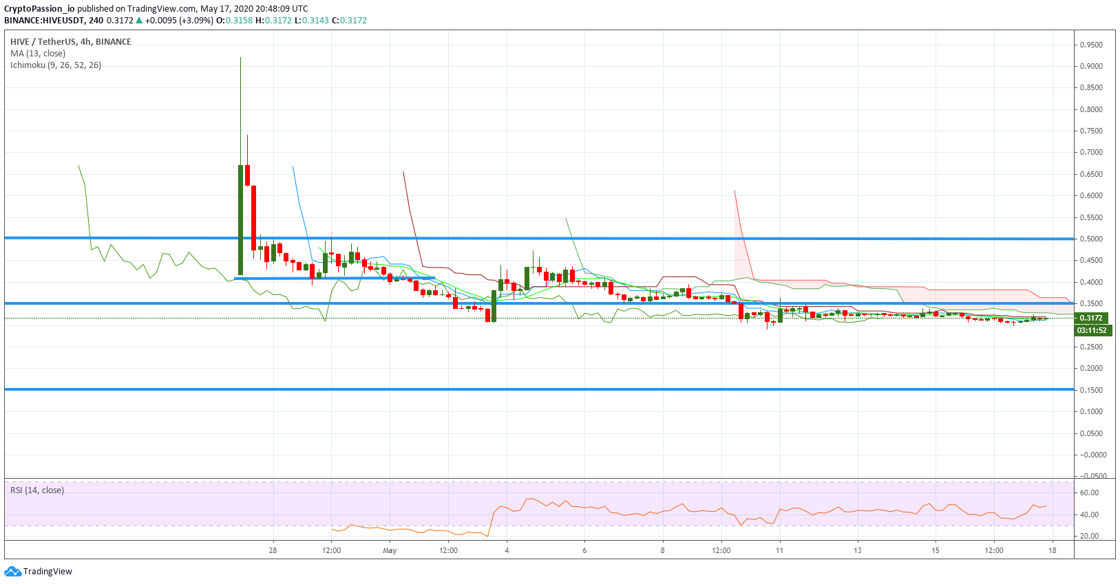Click the MA (13, close) indicator label
1120x584 pixels.
(38, 54)
